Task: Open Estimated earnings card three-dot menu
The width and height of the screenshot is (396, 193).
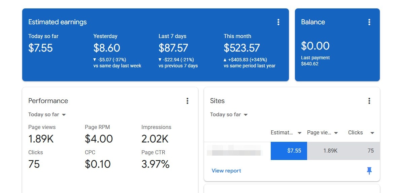Action: tap(278, 22)
